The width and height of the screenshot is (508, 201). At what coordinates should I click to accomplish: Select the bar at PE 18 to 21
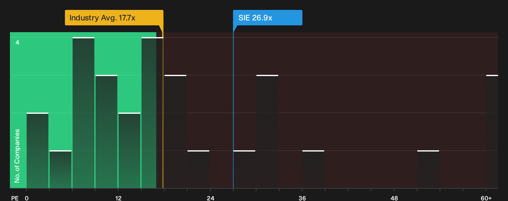[175, 132]
